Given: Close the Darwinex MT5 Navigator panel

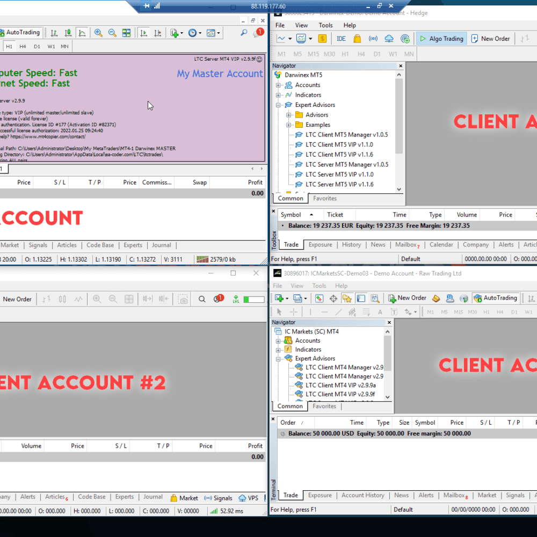Looking at the screenshot, I should (x=401, y=66).
